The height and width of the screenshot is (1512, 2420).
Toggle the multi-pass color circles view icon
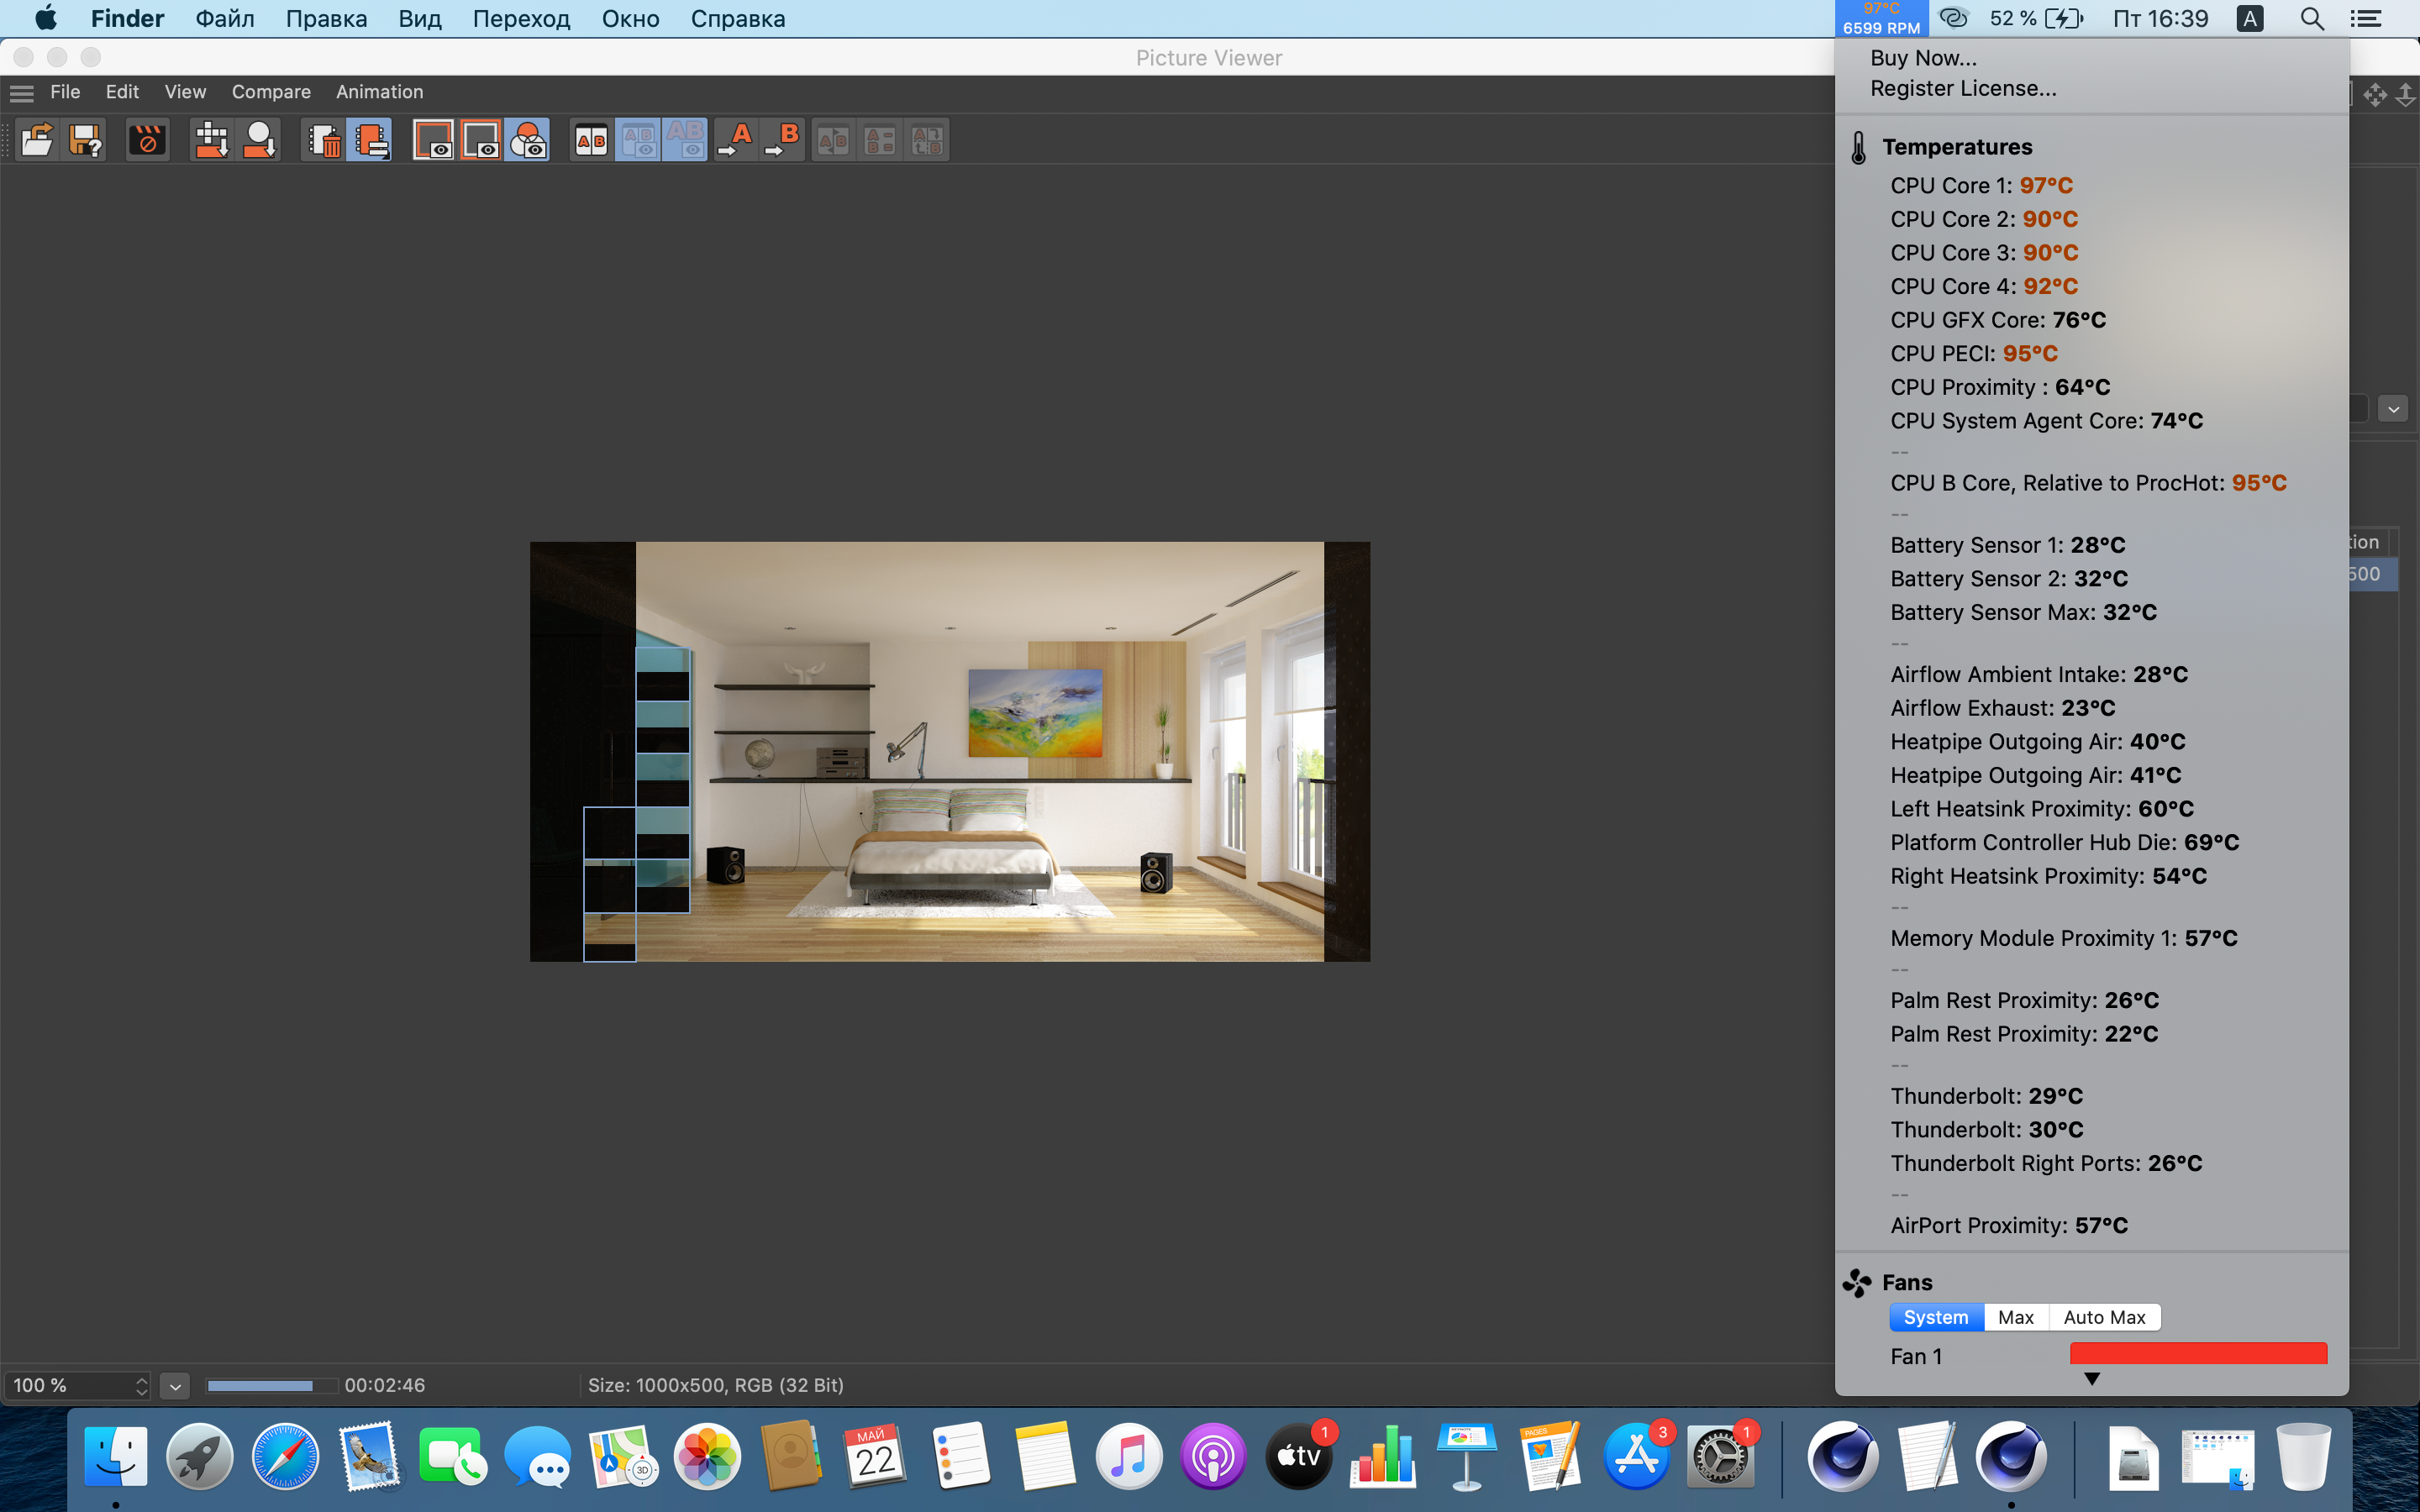tap(528, 141)
